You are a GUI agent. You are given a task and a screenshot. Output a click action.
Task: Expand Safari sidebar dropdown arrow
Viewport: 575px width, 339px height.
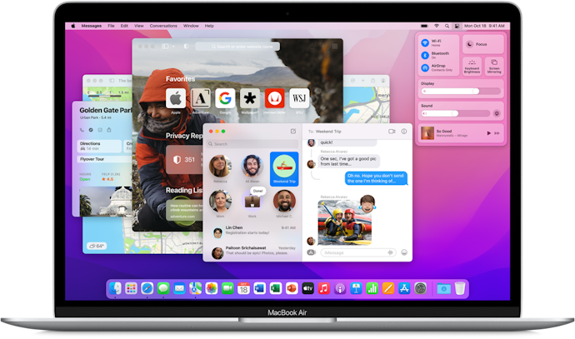point(173,47)
